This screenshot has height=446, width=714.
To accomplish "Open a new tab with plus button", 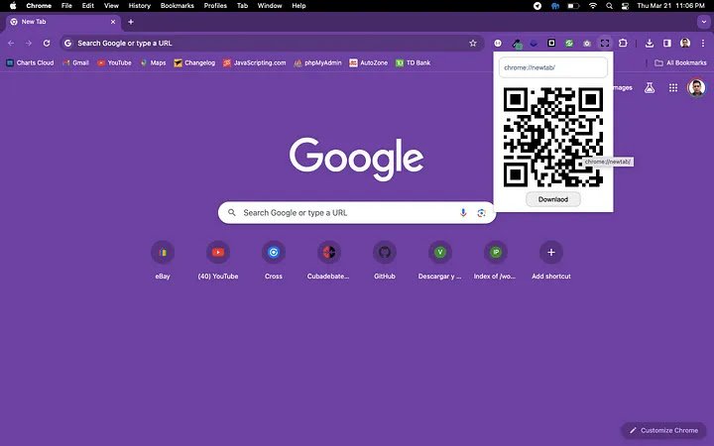I will point(131,22).
